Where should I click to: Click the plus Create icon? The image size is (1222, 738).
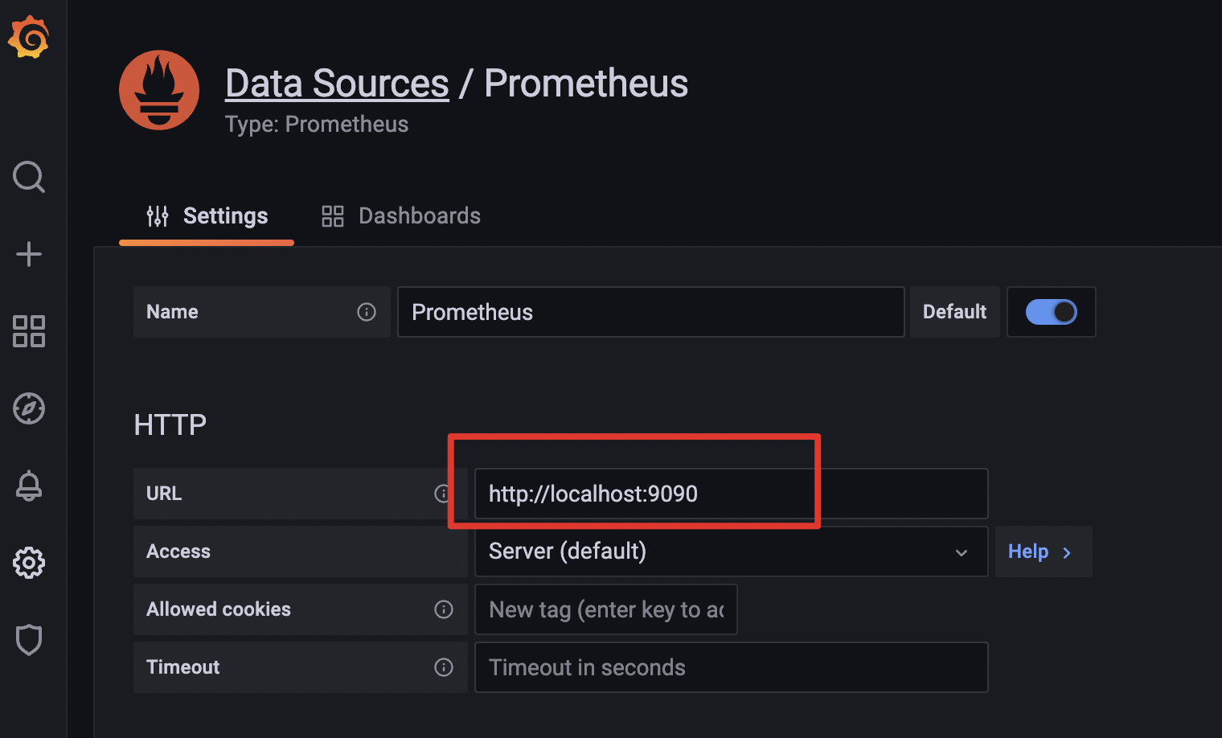click(x=29, y=254)
